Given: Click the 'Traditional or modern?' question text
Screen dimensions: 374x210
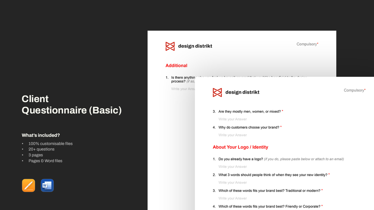Looking at the screenshot, I should click(x=269, y=191).
